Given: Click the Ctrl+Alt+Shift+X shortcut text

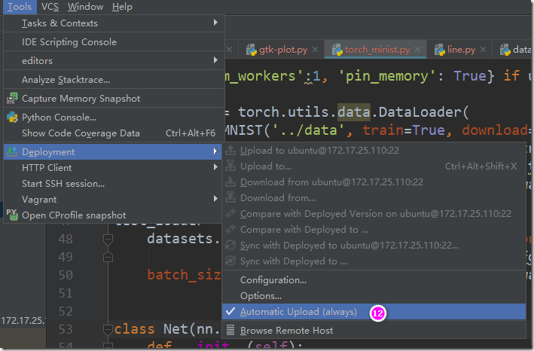Looking at the screenshot, I should point(481,166).
